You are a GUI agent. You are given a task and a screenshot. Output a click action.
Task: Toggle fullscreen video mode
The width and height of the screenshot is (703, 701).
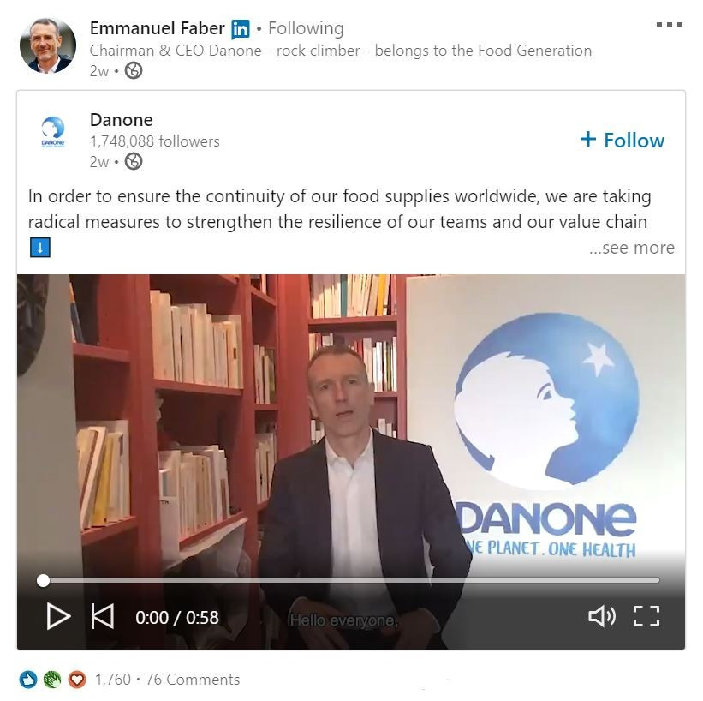click(x=646, y=616)
